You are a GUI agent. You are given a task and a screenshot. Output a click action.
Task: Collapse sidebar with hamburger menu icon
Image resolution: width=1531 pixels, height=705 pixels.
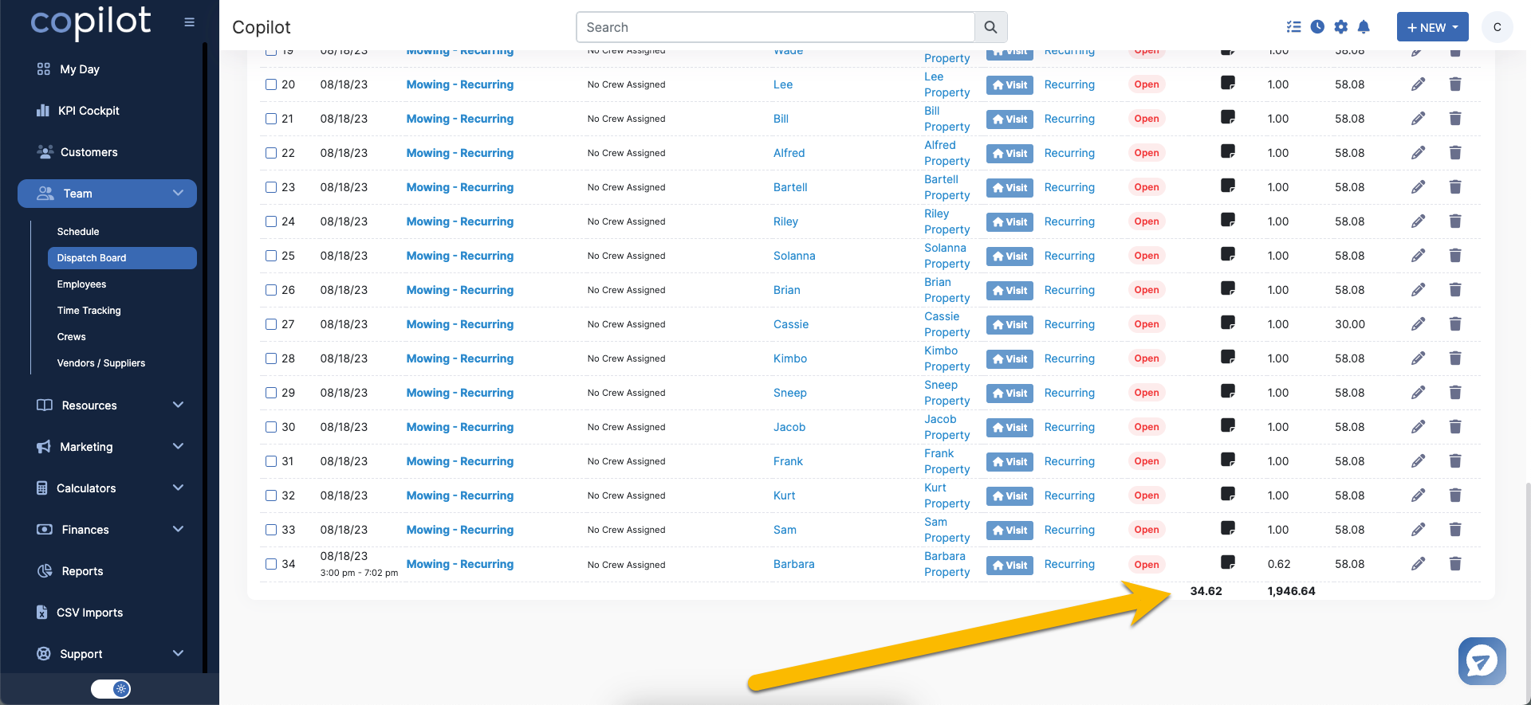189,22
